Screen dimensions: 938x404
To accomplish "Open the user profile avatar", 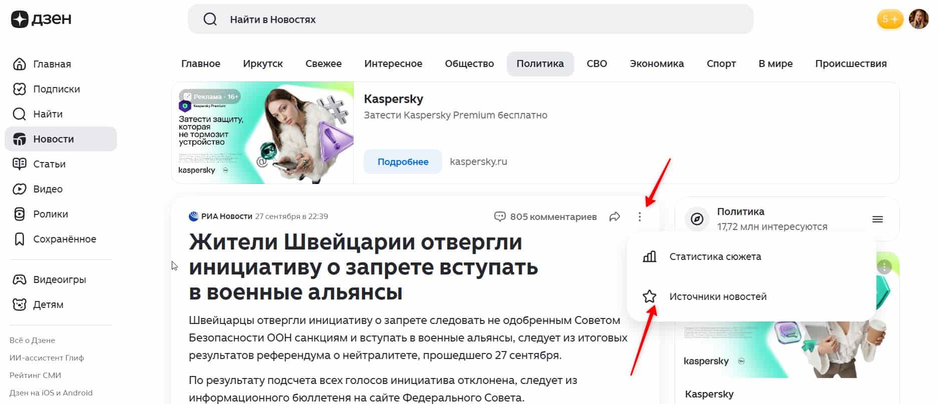I will tap(918, 19).
